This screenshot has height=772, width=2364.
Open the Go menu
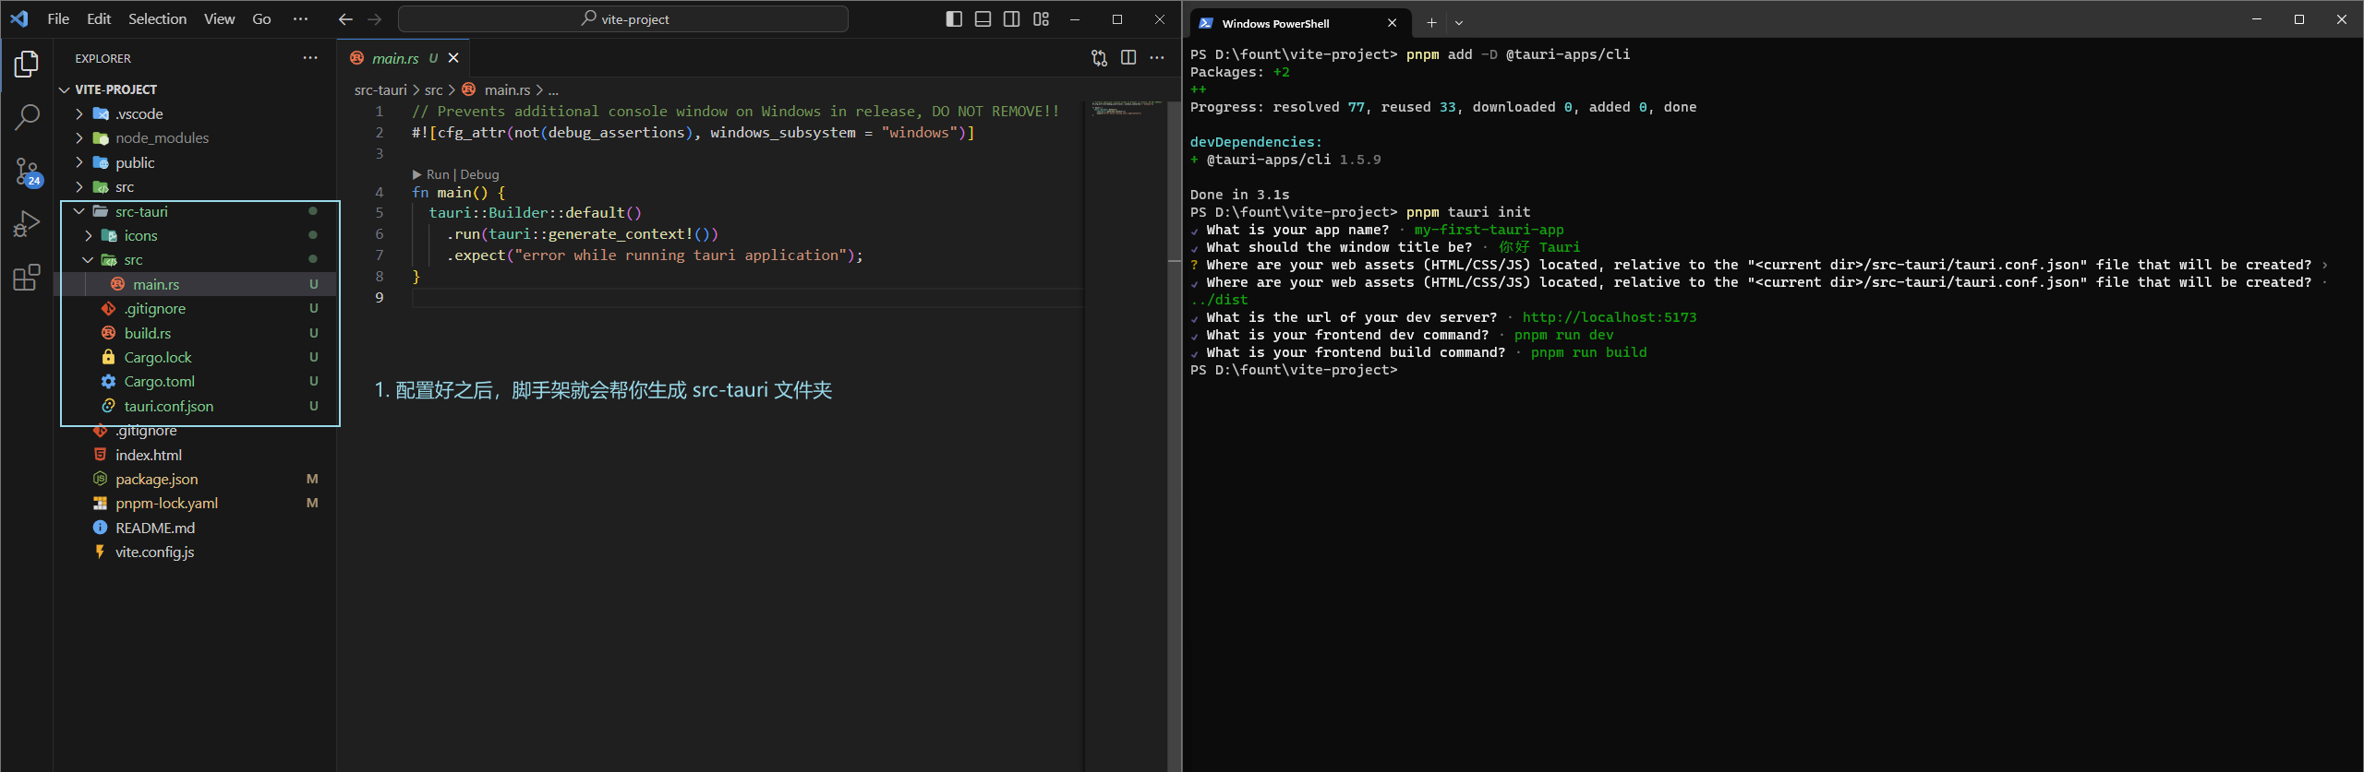(x=261, y=18)
